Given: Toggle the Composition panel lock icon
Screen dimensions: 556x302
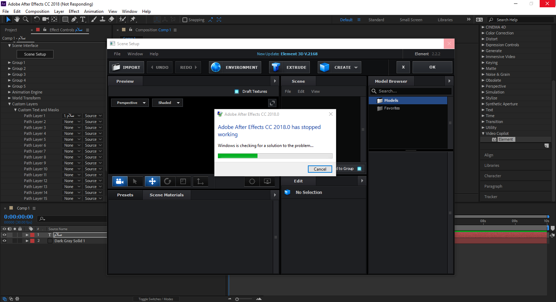Looking at the screenshot, I should click(x=131, y=30).
